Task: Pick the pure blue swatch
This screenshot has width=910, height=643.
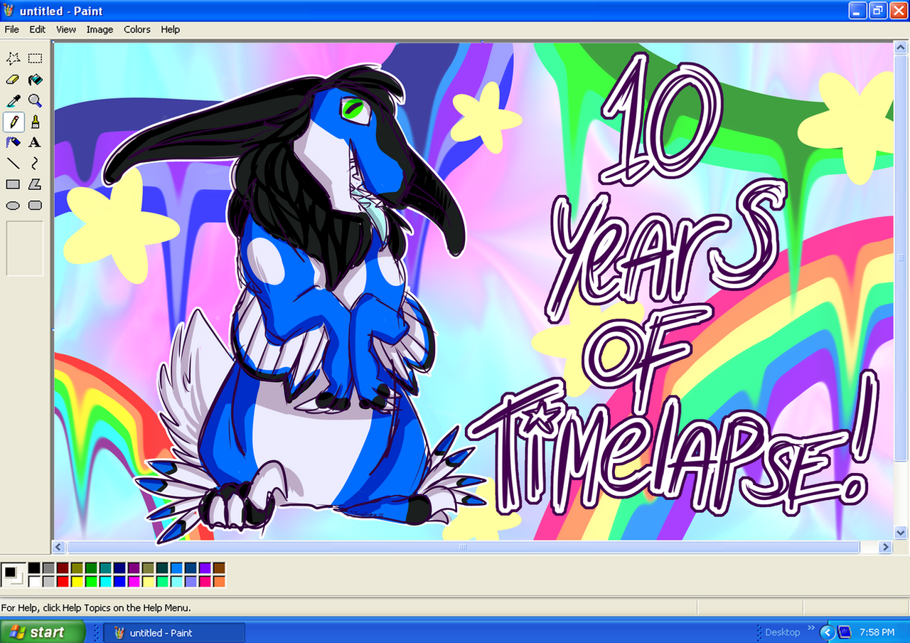Action: point(119,582)
